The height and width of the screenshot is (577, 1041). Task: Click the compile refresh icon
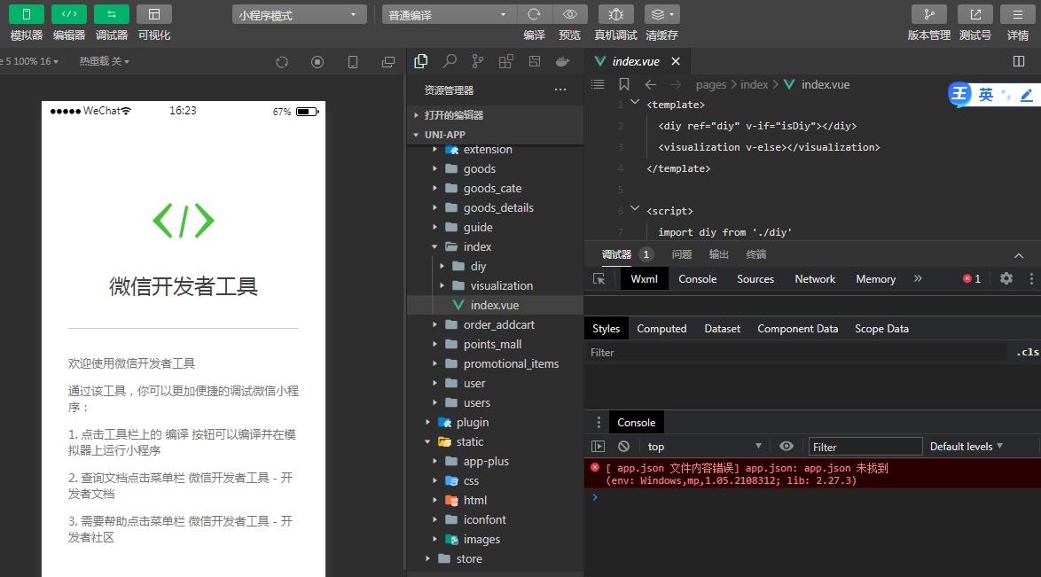(x=534, y=14)
